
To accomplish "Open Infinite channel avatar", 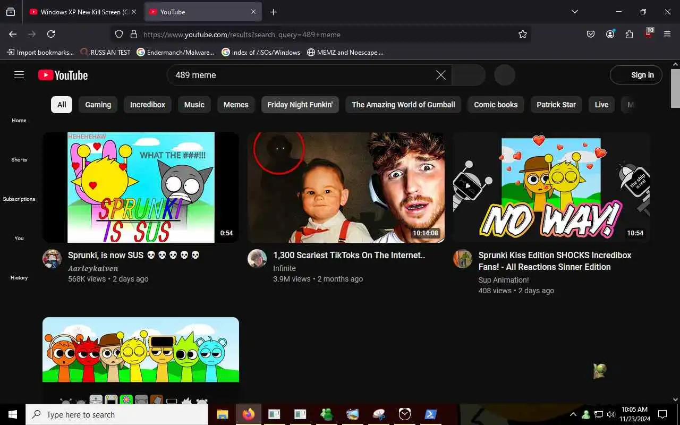I will [257, 259].
